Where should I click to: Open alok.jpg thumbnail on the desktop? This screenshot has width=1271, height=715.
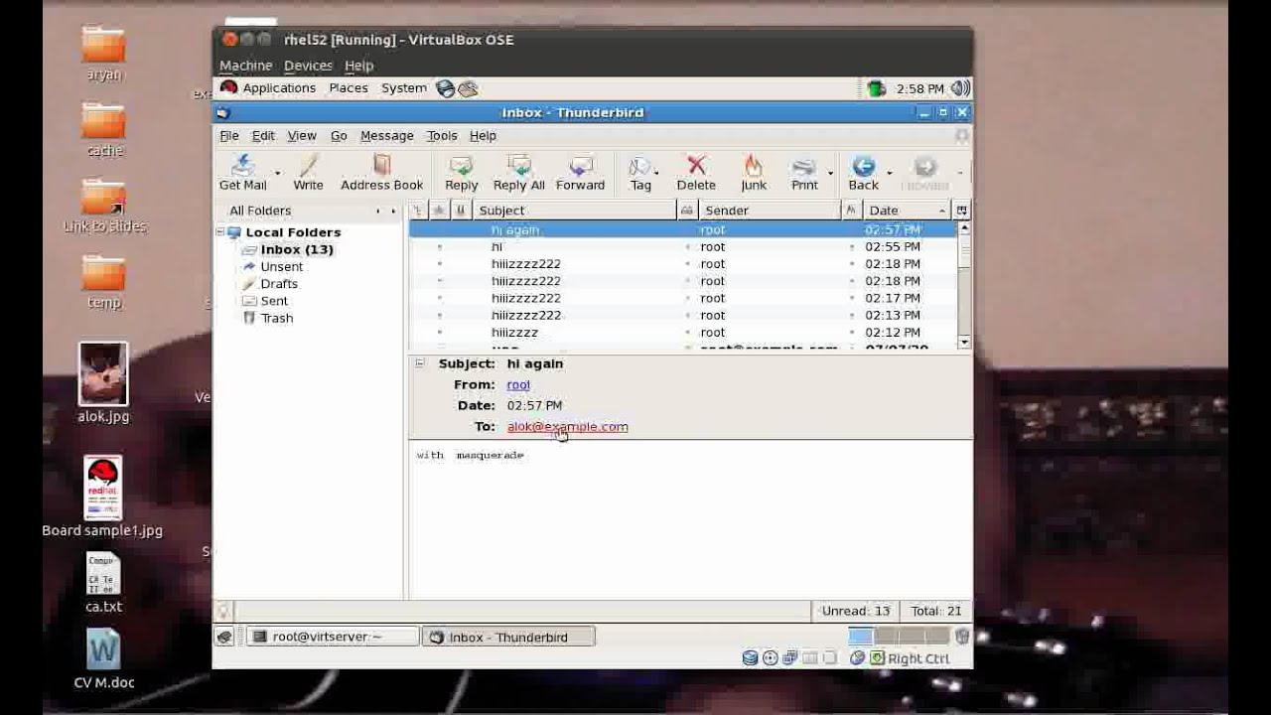[103, 373]
